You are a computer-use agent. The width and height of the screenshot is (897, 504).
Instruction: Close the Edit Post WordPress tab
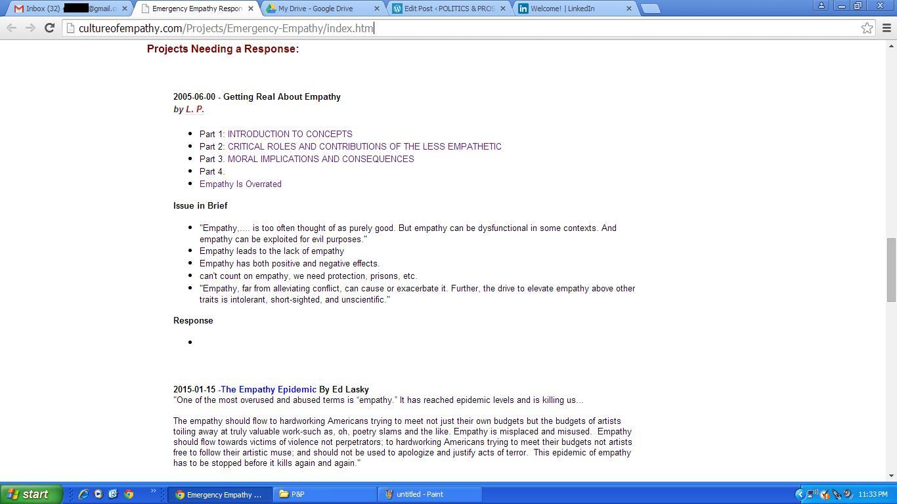[x=503, y=9]
